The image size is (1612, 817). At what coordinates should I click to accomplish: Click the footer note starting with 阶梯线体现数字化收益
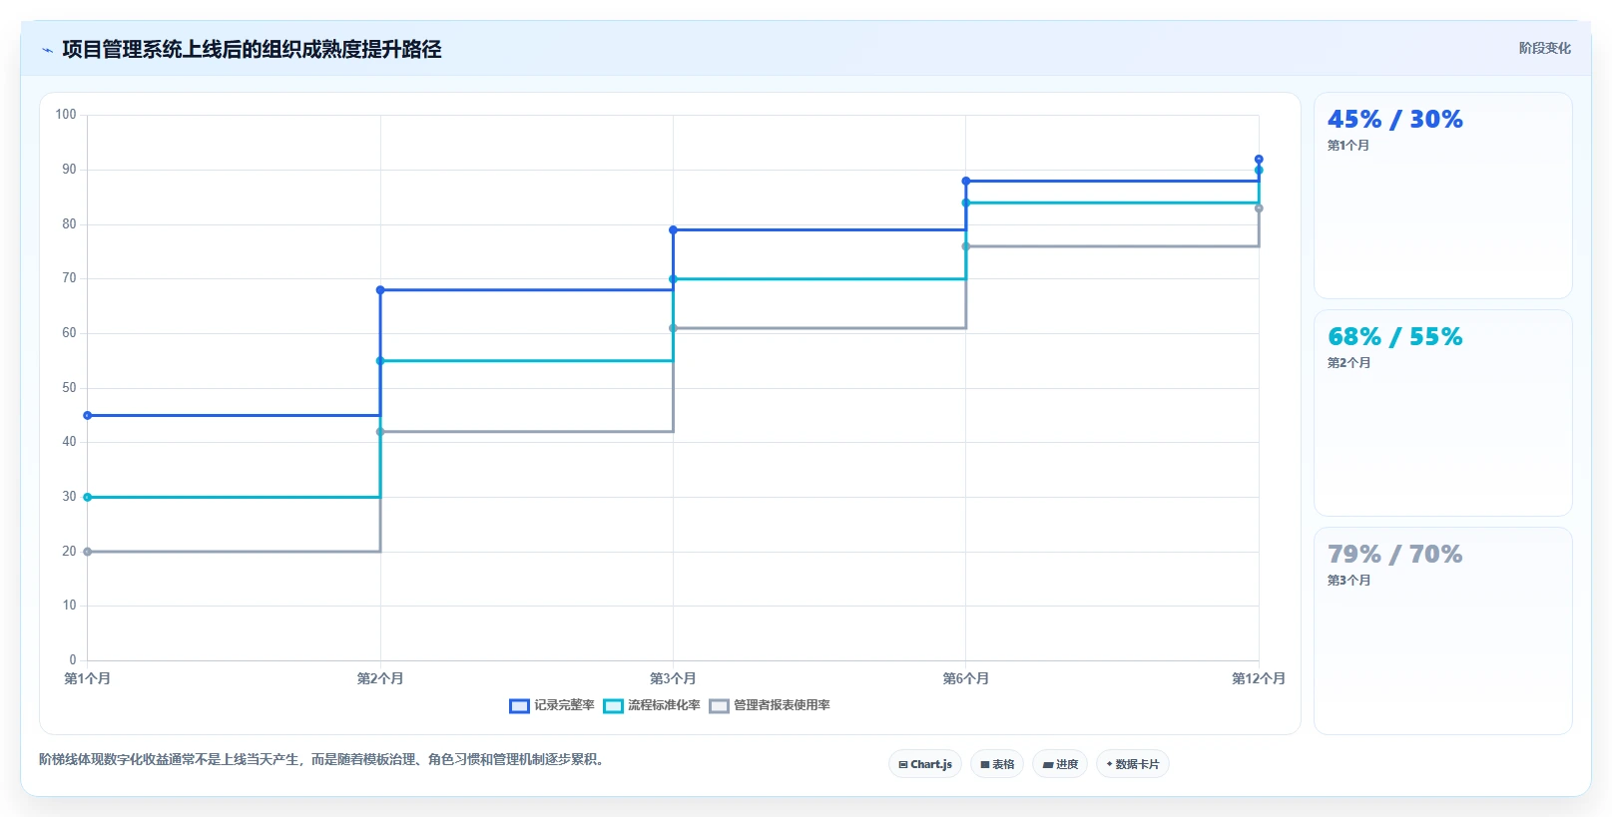[323, 760]
